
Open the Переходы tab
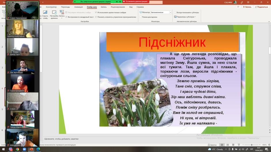coord(65,7)
